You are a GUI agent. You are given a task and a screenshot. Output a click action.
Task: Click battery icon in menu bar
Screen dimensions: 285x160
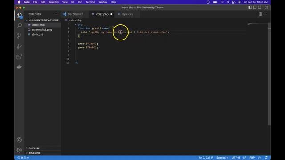click(215, 2)
